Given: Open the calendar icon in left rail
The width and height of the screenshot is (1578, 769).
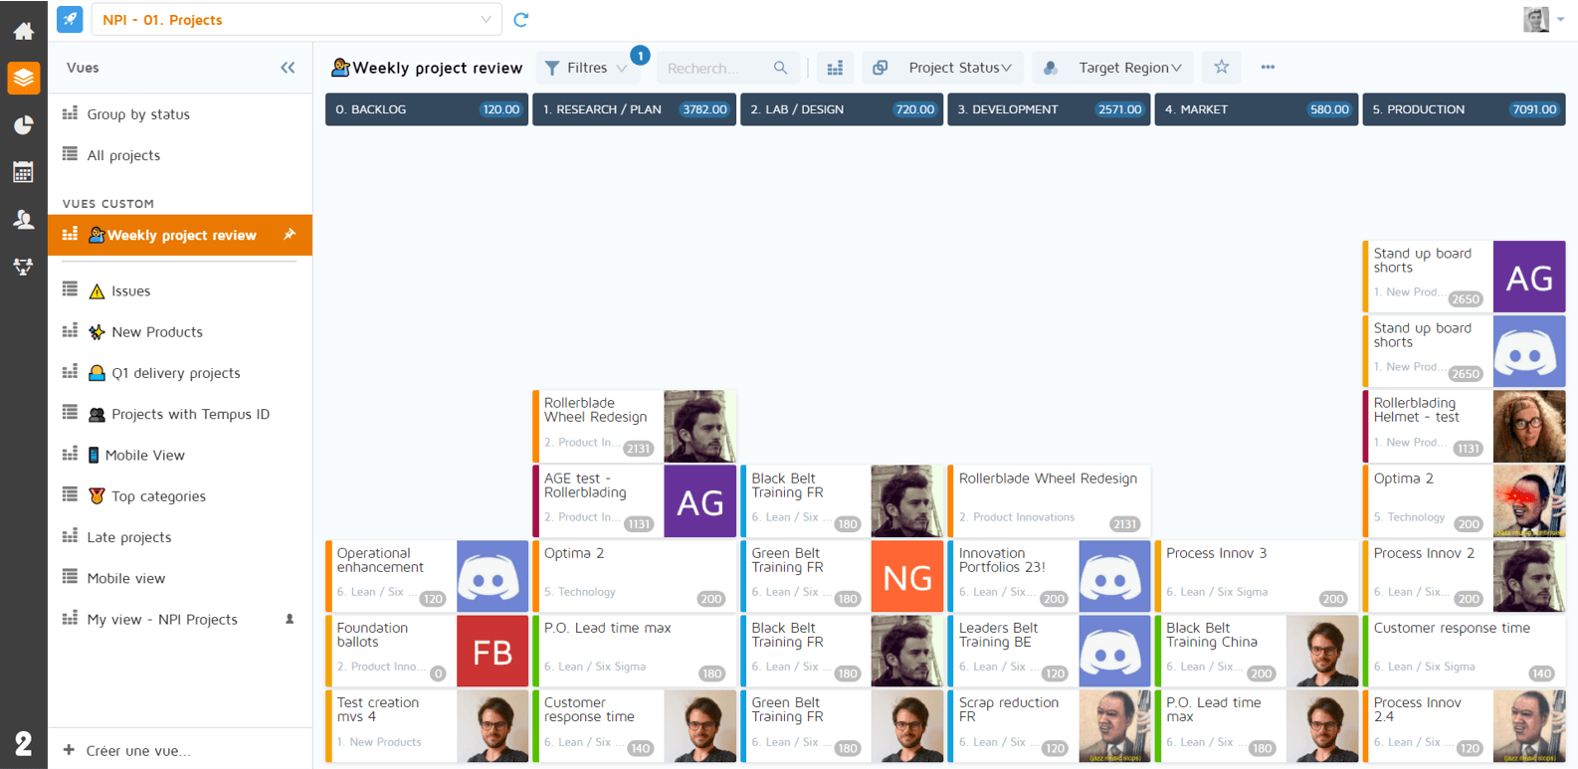Looking at the screenshot, I should click(23, 172).
